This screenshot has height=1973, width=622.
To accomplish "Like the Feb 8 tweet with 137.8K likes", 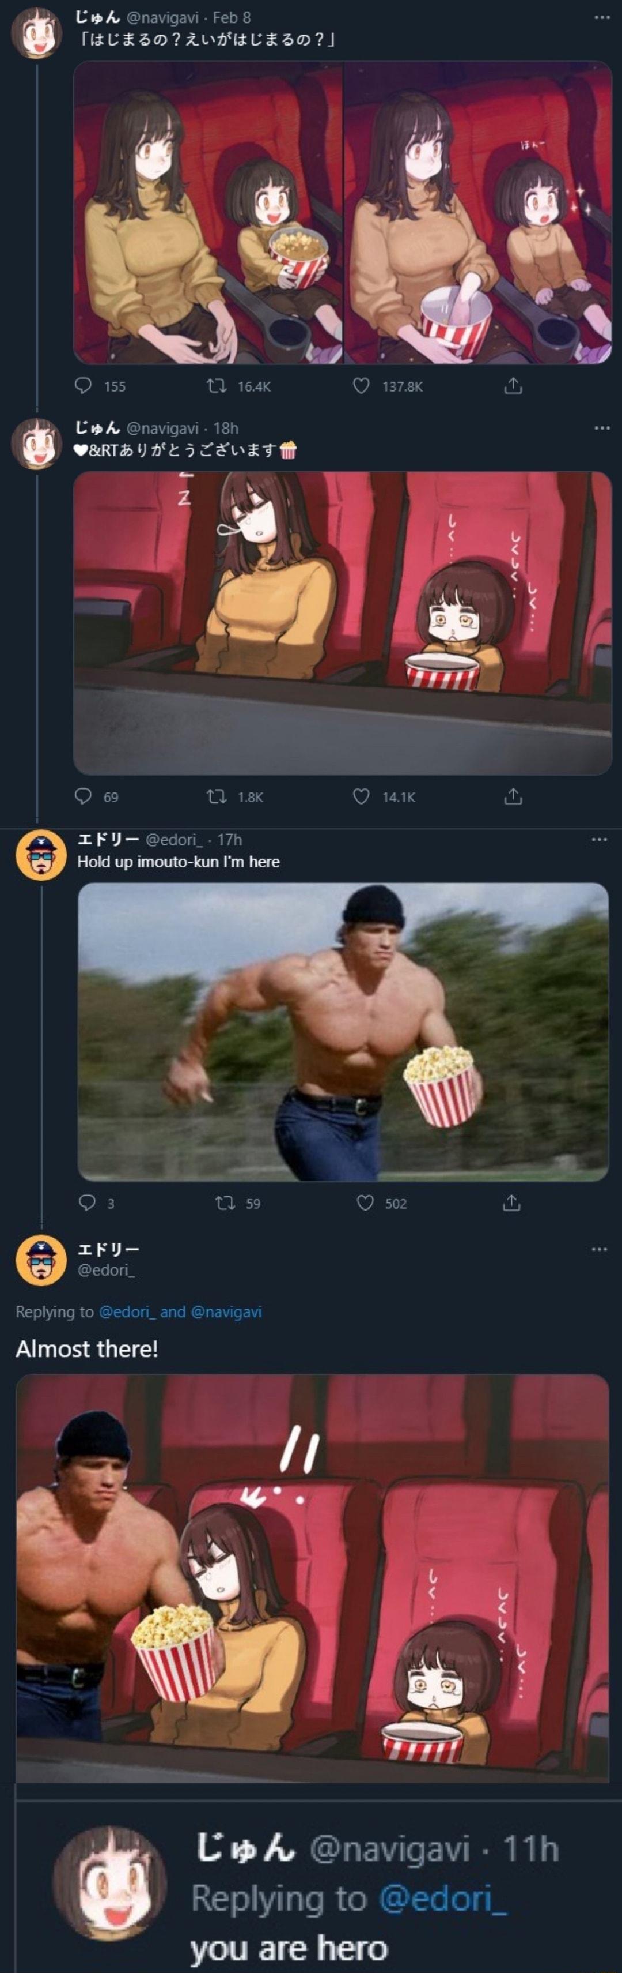I will [361, 386].
